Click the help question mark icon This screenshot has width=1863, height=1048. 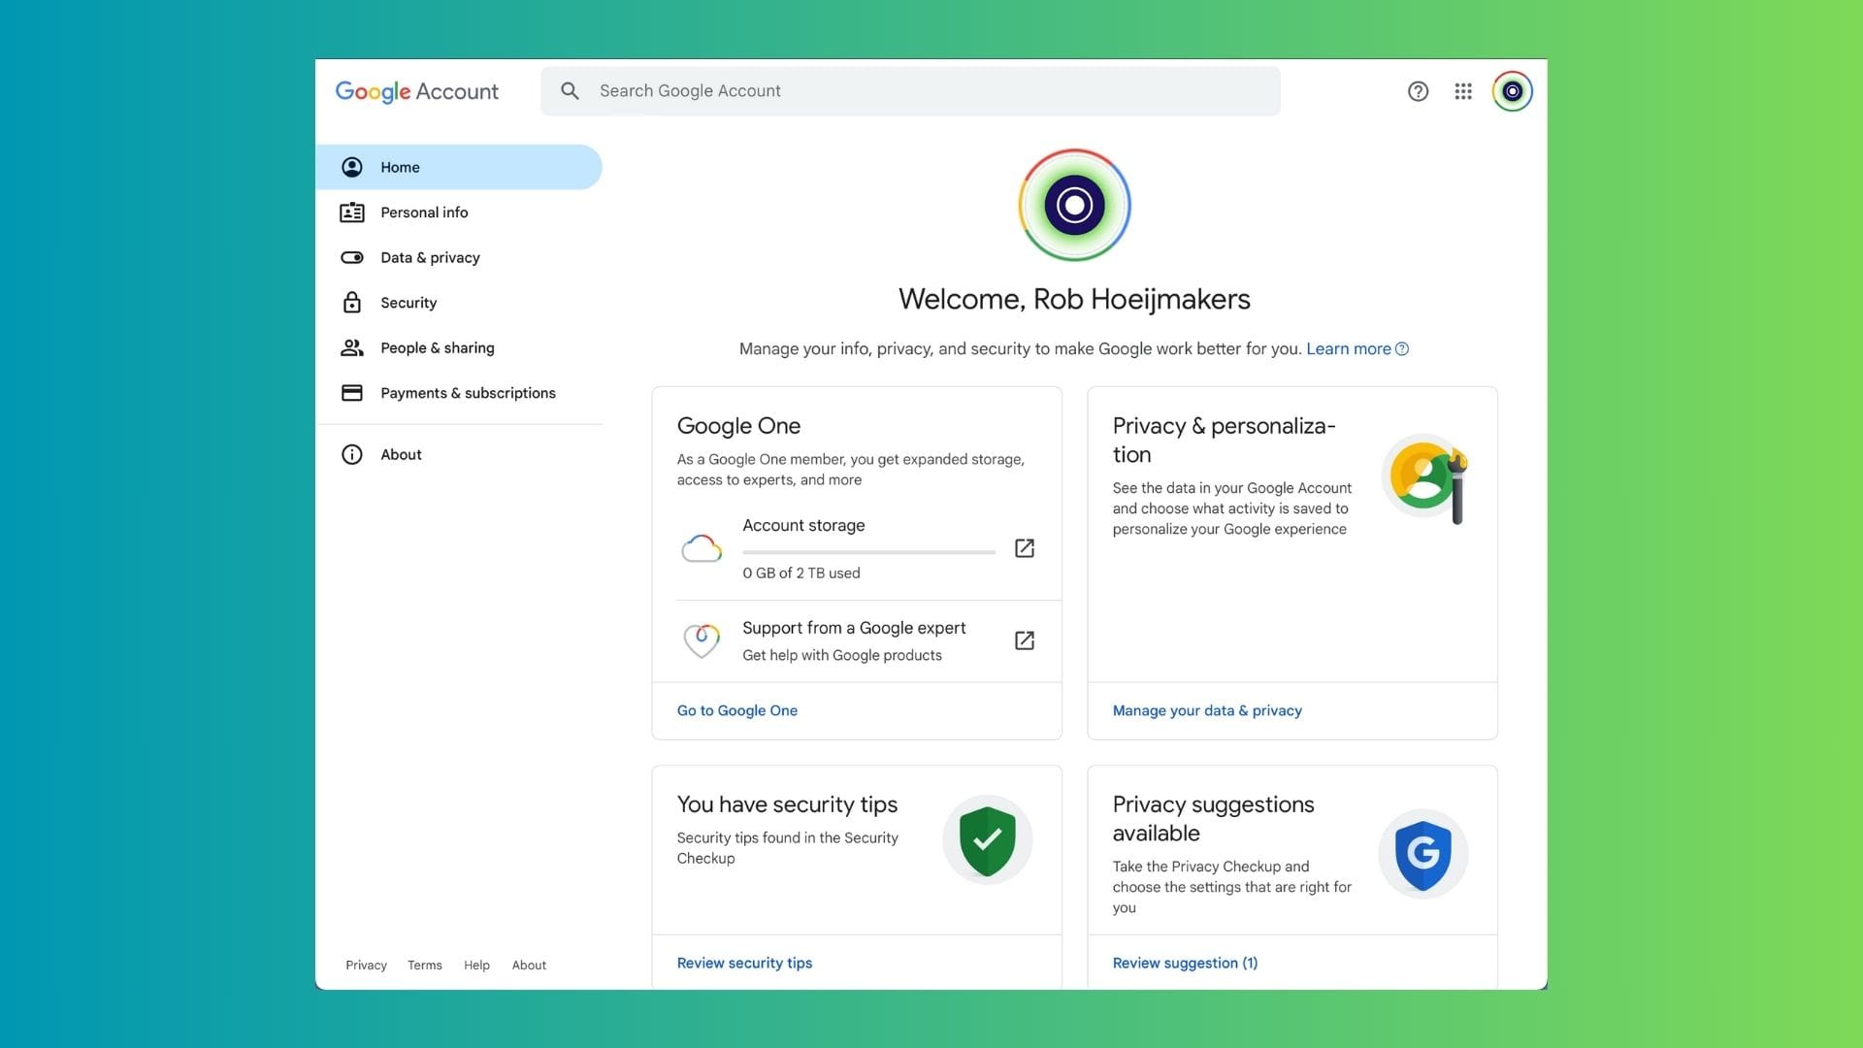tap(1418, 91)
